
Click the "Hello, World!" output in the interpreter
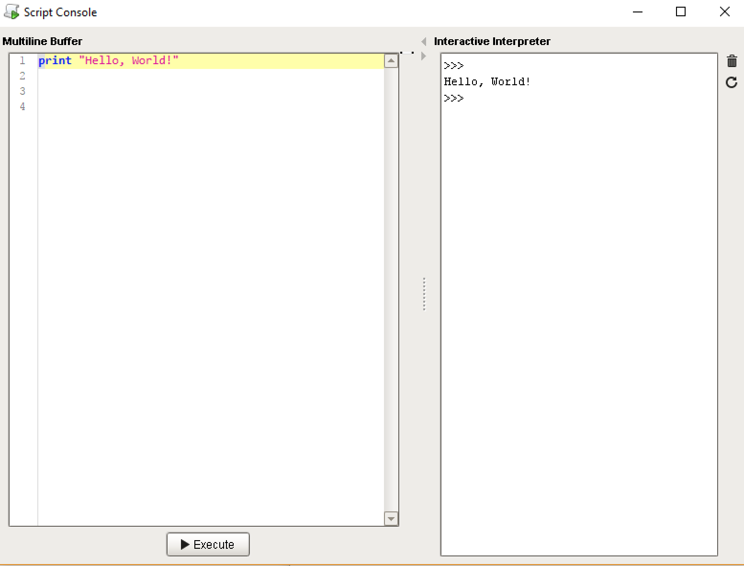click(487, 82)
